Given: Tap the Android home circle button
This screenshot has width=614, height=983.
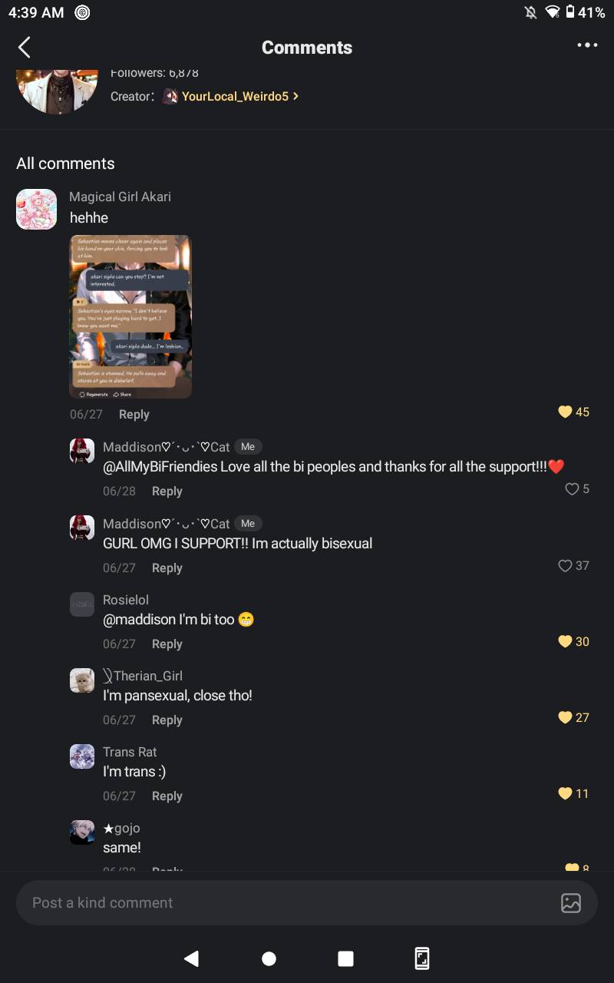Looking at the screenshot, I should tap(269, 958).
